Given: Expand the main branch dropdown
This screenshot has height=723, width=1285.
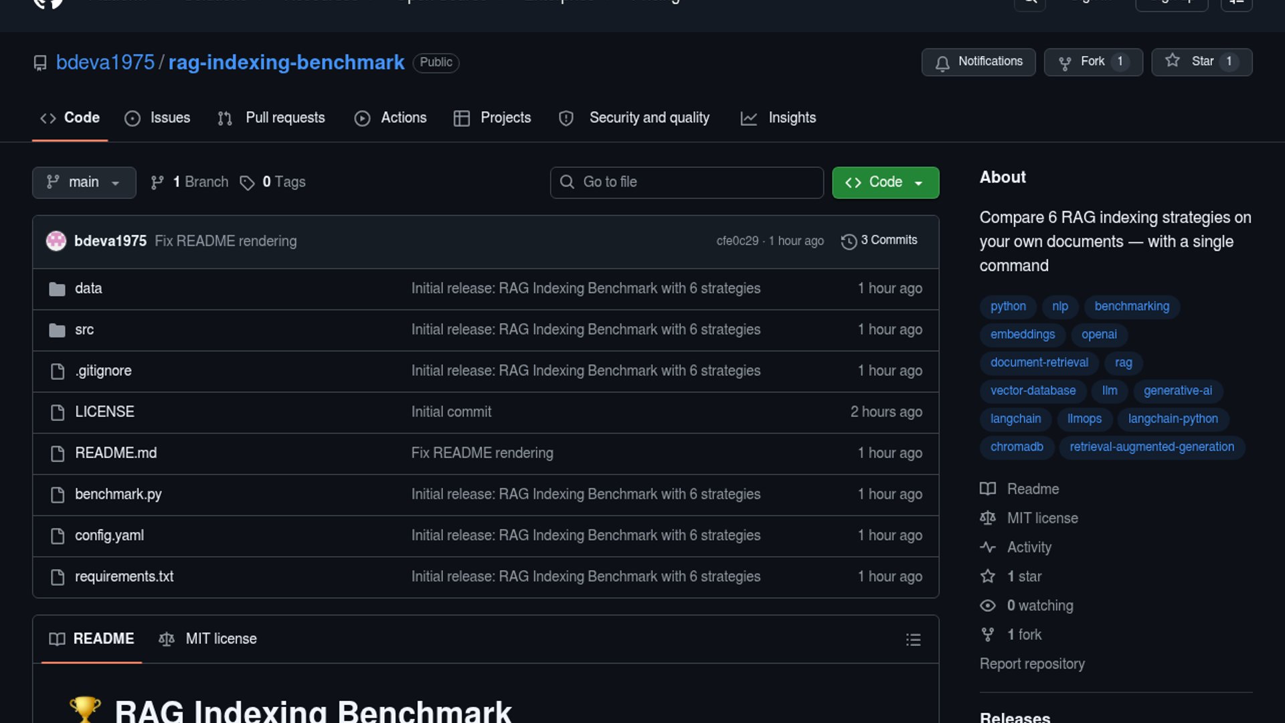Looking at the screenshot, I should coord(84,183).
